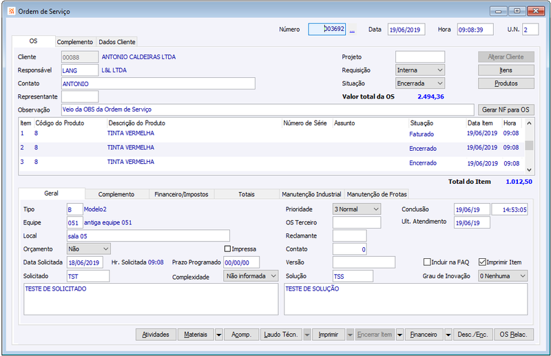The width and height of the screenshot is (551, 356).
Task: Enable the Incluir na FAQ checkbox
Action: [x=427, y=262]
